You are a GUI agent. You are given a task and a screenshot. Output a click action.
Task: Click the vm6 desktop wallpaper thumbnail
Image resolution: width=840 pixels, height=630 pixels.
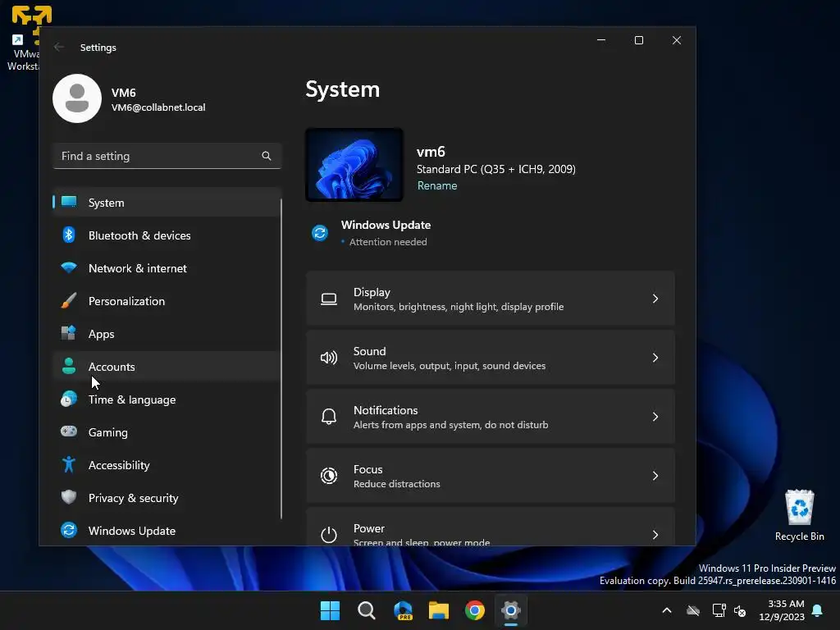click(354, 164)
